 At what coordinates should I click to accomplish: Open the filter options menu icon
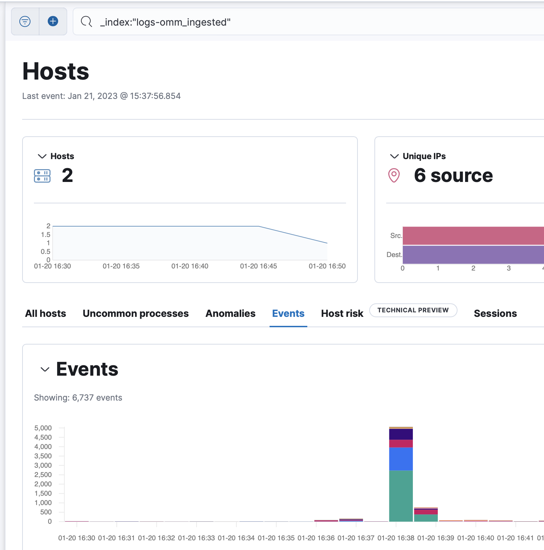25,21
